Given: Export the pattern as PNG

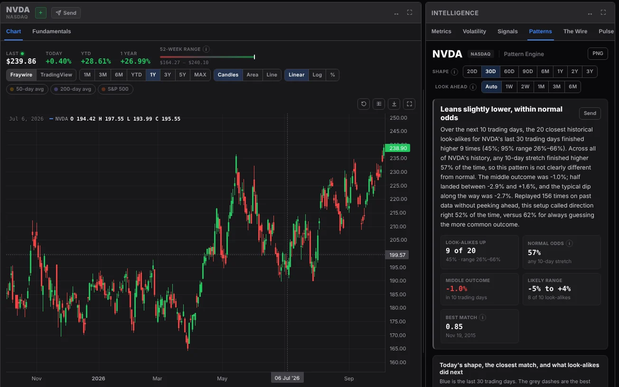Looking at the screenshot, I should tap(598, 54).
